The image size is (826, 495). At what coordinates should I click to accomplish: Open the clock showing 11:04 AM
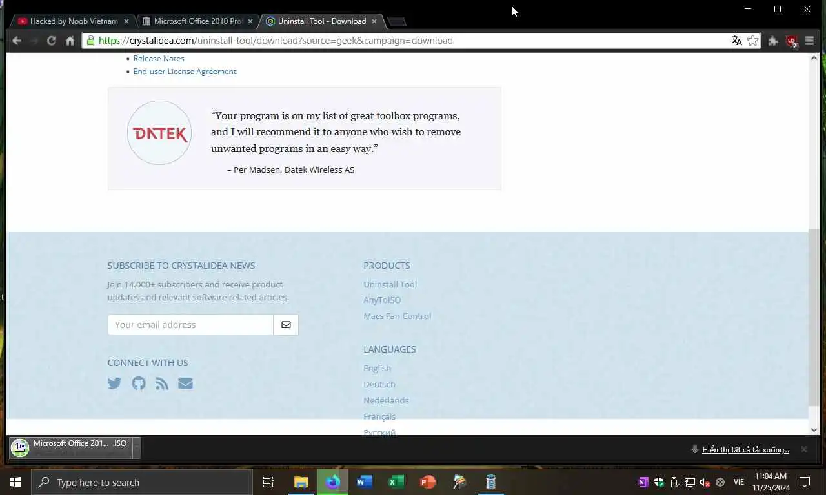coord(771,482)
